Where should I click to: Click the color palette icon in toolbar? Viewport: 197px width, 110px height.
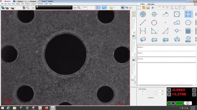click(x=24, y=8)
